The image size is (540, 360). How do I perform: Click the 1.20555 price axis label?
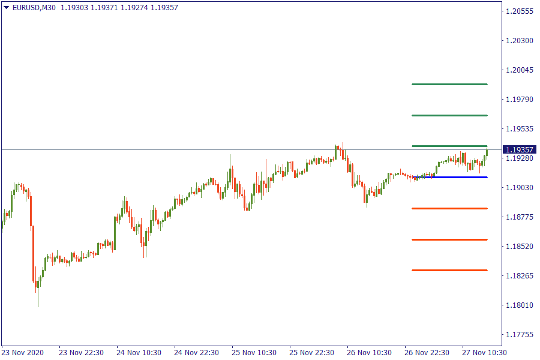tap(520, 11)
